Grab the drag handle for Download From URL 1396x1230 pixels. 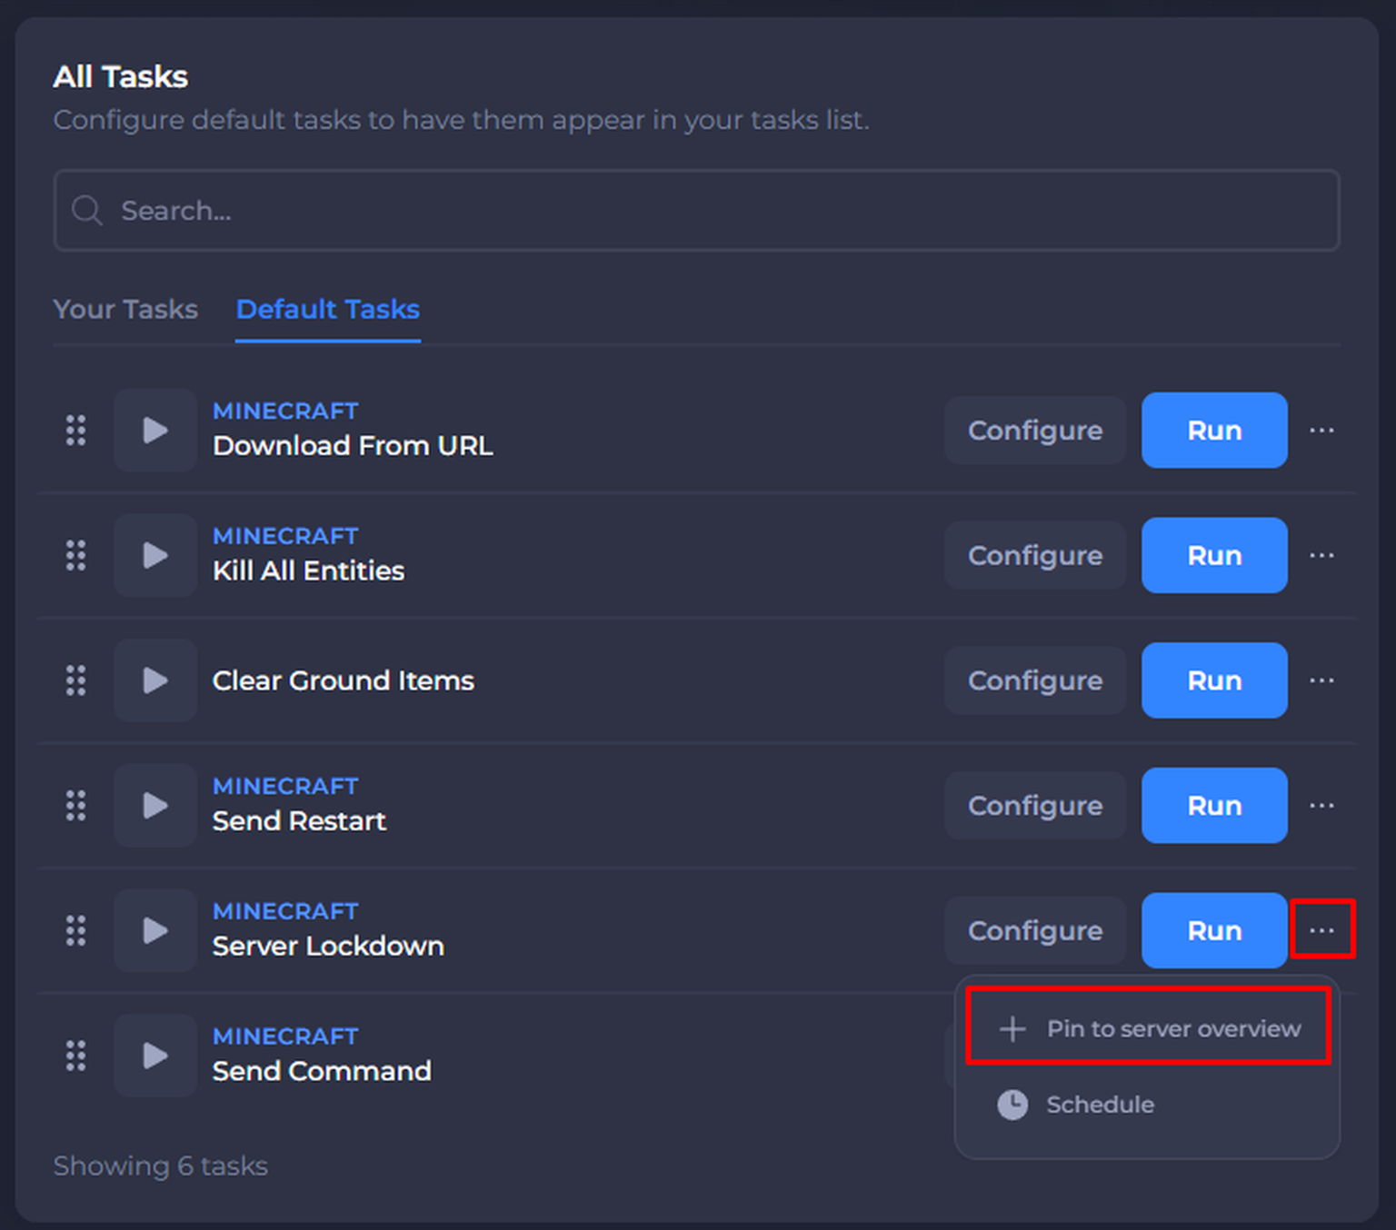(x=76, y=430)
